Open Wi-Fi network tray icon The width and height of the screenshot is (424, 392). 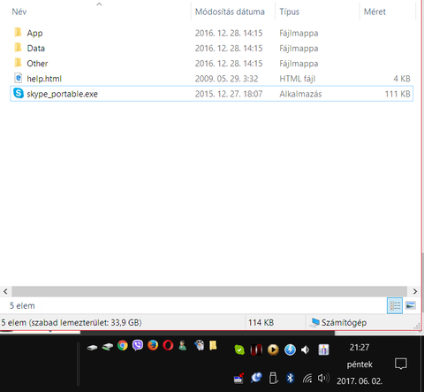(x=307, y=378)
